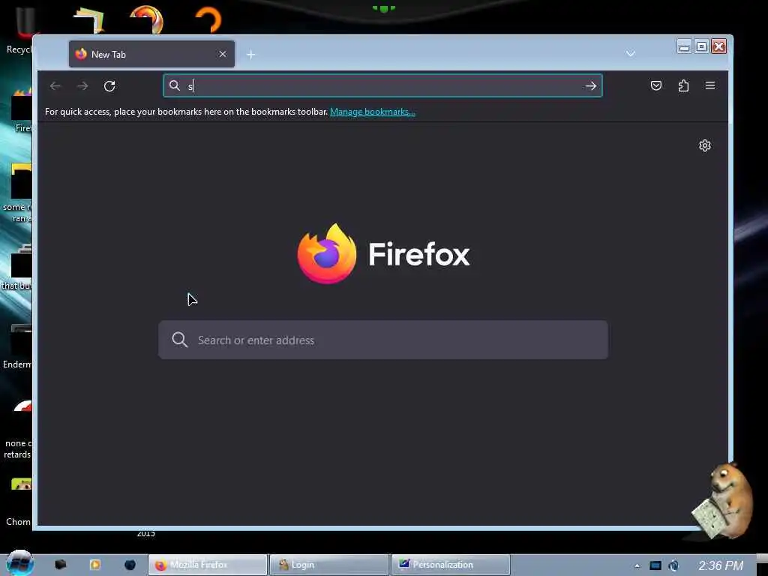Image resolution: width=768 pixels, height=576 pixels.
Task: Maximize the Firefox window
Action: point(701,46)
